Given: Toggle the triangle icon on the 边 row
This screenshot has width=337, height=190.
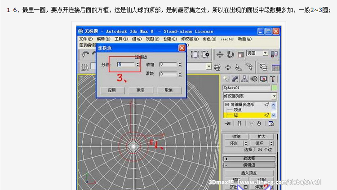Looking at the screenshot, I should (x=267, y=115).
